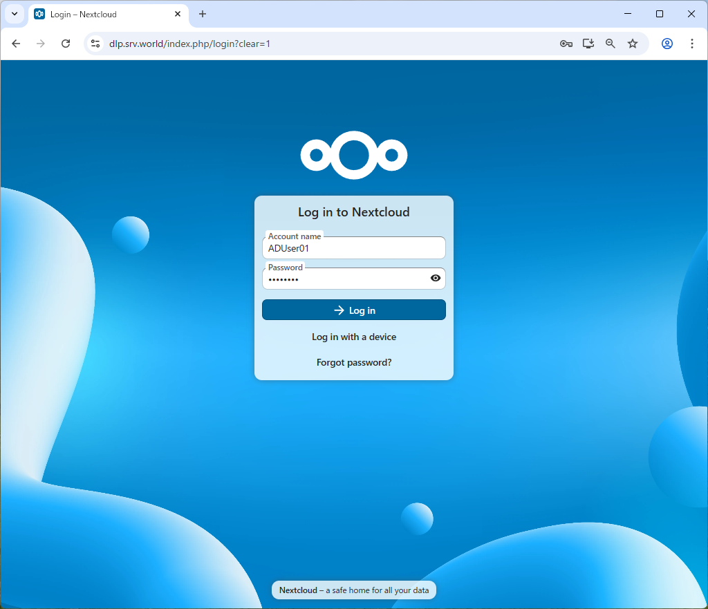Reload the page with the refresh icon
Viewport: 708px width, 609px height.
point(66,44)
